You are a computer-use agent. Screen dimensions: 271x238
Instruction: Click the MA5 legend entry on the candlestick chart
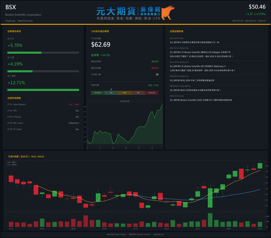click(x=11, y=162)
